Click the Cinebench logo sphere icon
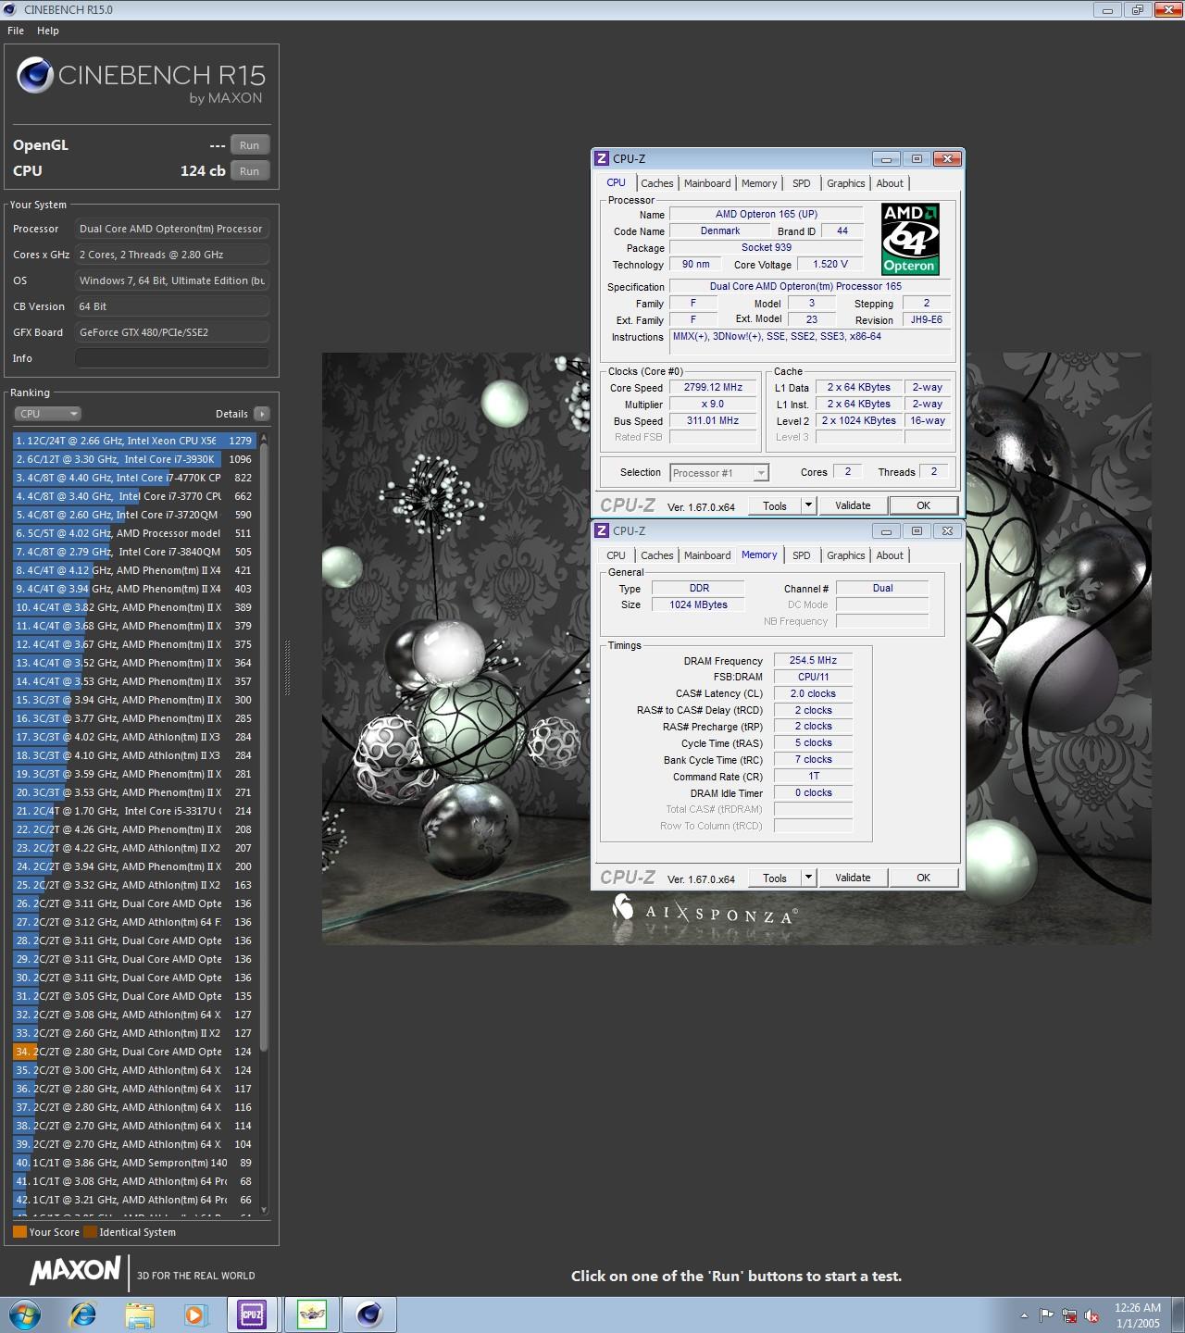 (x=34, y=75)
